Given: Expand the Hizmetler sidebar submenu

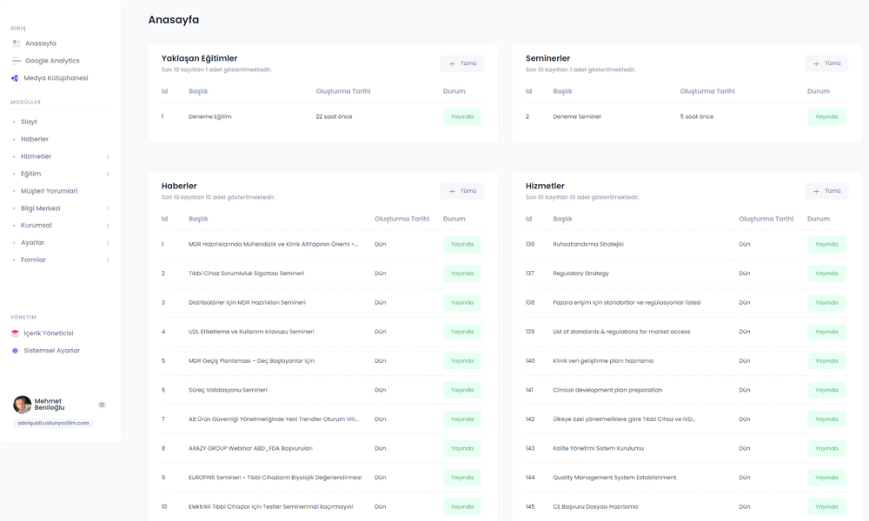Looking at the screenshot, I should tap(108, 157).
